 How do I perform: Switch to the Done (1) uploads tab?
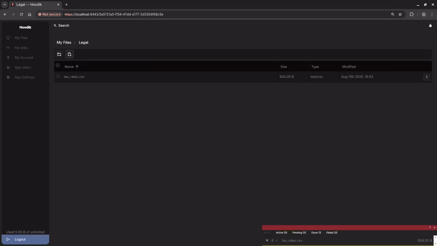[x=316, y=233]
